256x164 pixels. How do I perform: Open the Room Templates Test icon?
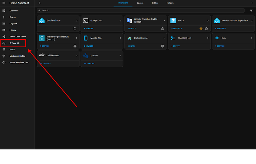(4, 63)
